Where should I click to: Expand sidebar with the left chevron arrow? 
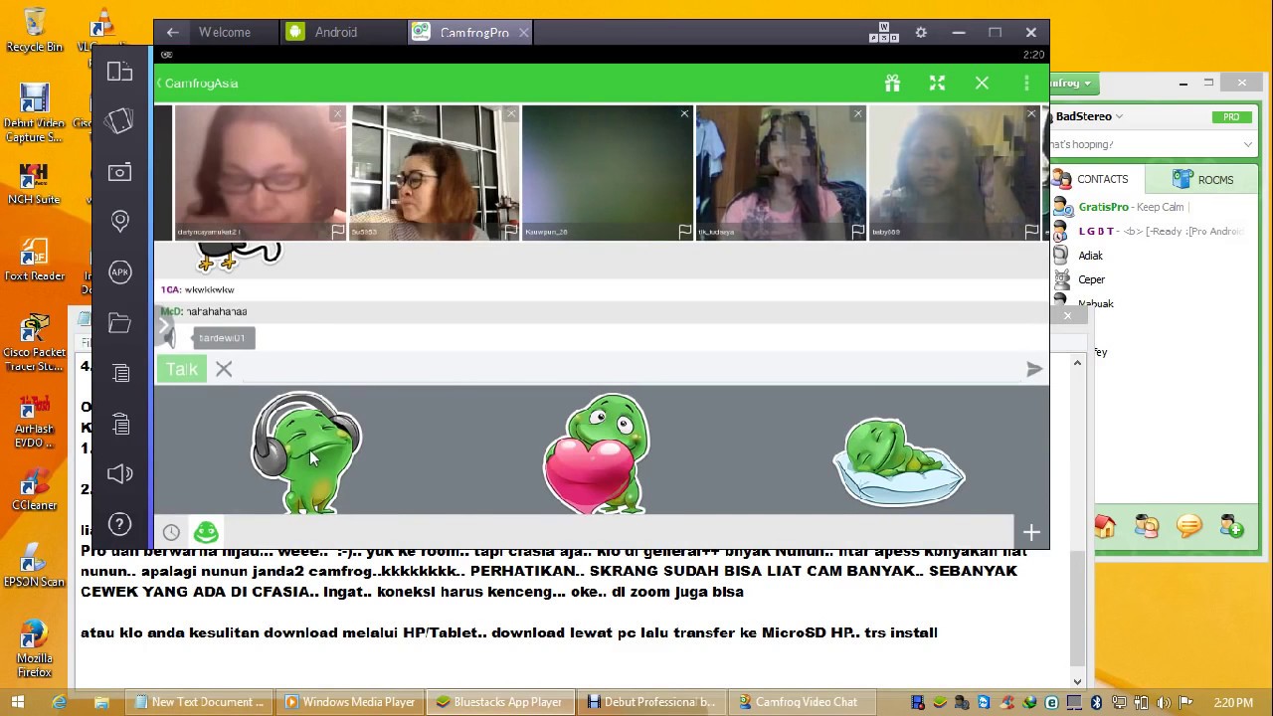(x=164, y=324)
